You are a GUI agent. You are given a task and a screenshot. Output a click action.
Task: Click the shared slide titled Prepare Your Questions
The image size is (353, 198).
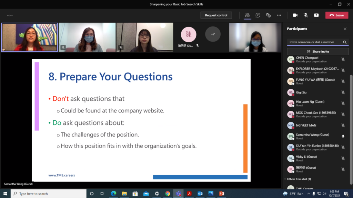click(x=141, y=120)
